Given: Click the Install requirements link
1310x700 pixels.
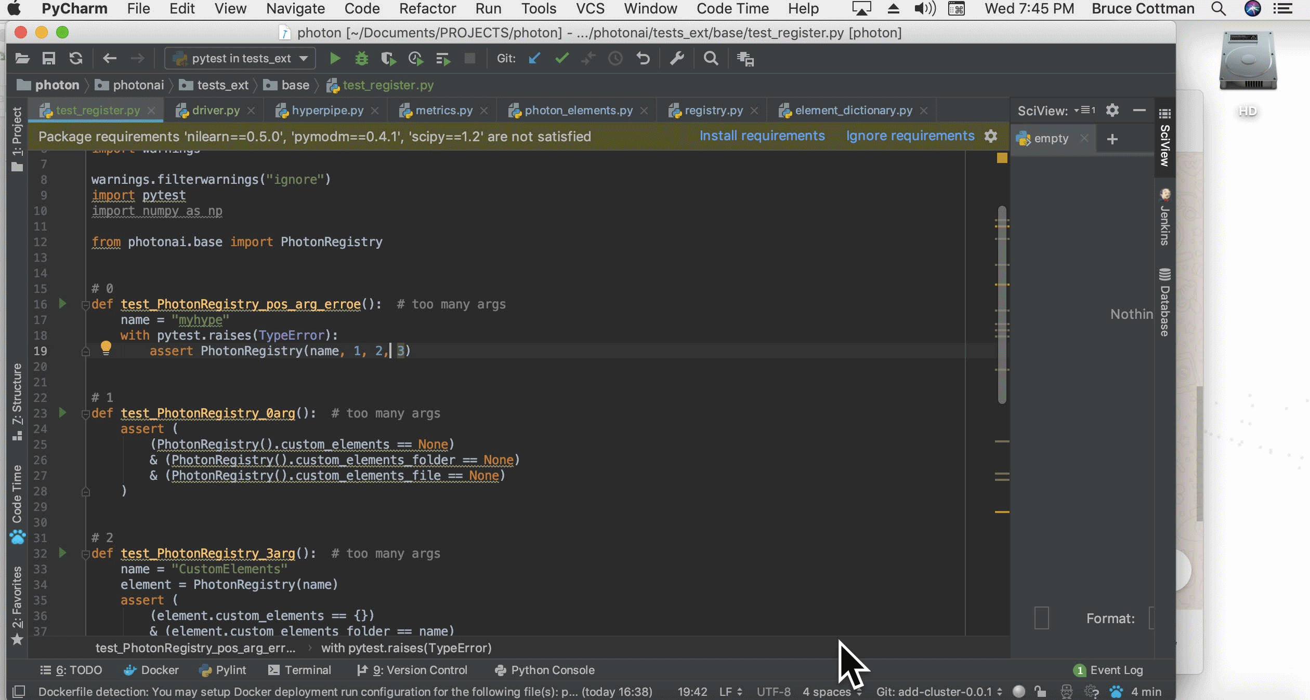Looking at the screenshot, I should (762, 136).
